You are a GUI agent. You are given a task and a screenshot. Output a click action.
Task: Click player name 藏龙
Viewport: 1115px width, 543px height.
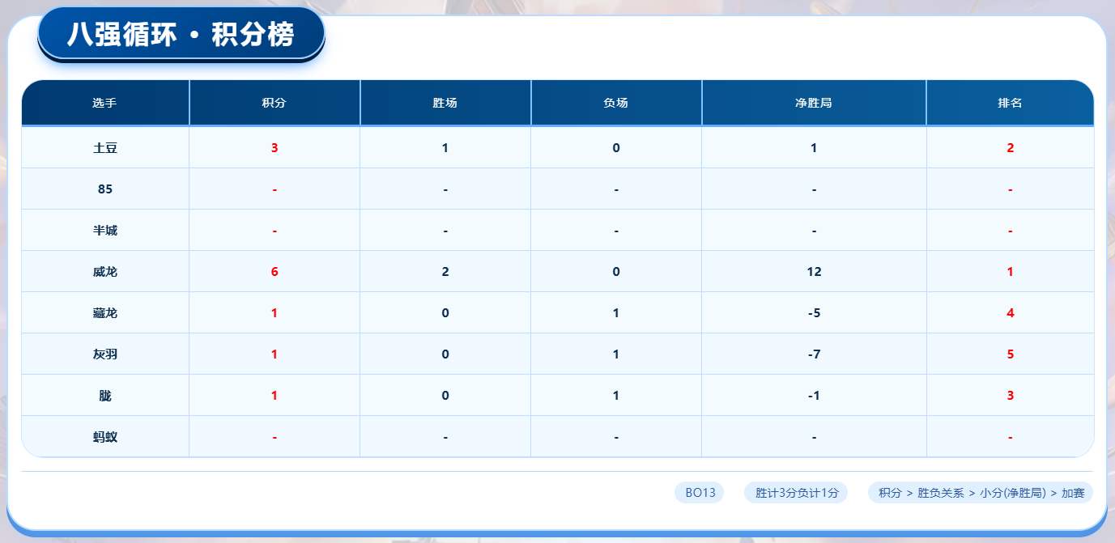tap(105, 313)
